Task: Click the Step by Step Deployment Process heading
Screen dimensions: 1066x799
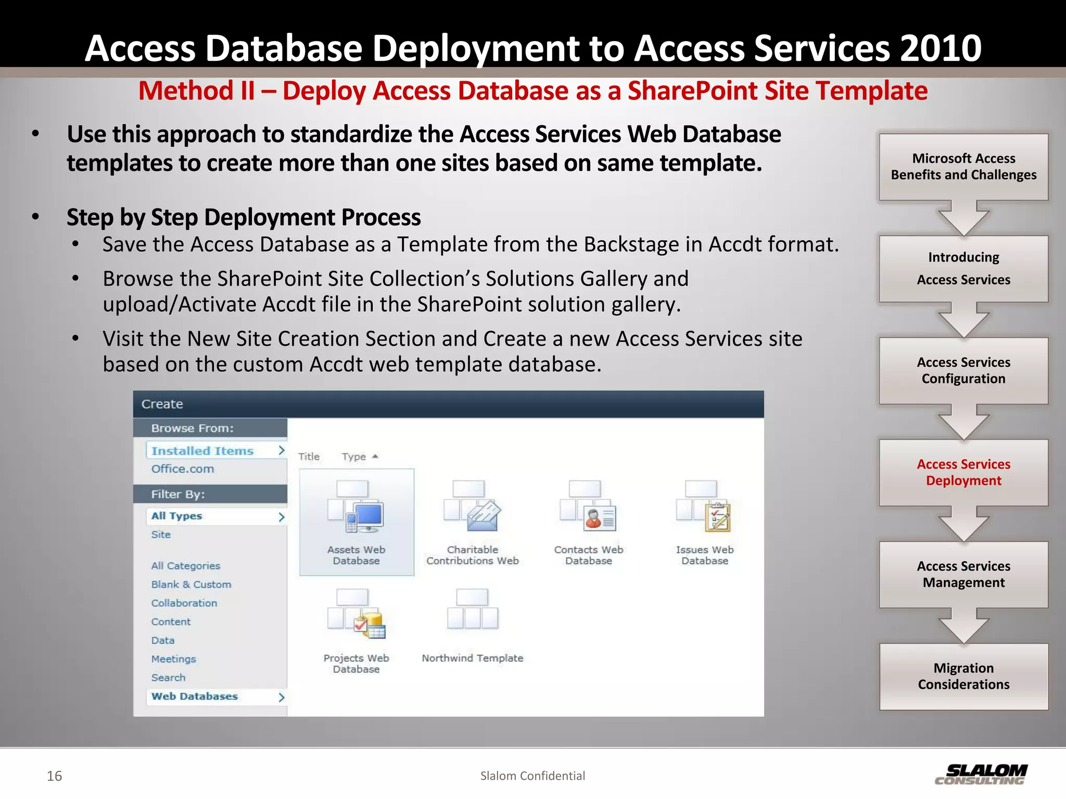Action: coord(244,217)
